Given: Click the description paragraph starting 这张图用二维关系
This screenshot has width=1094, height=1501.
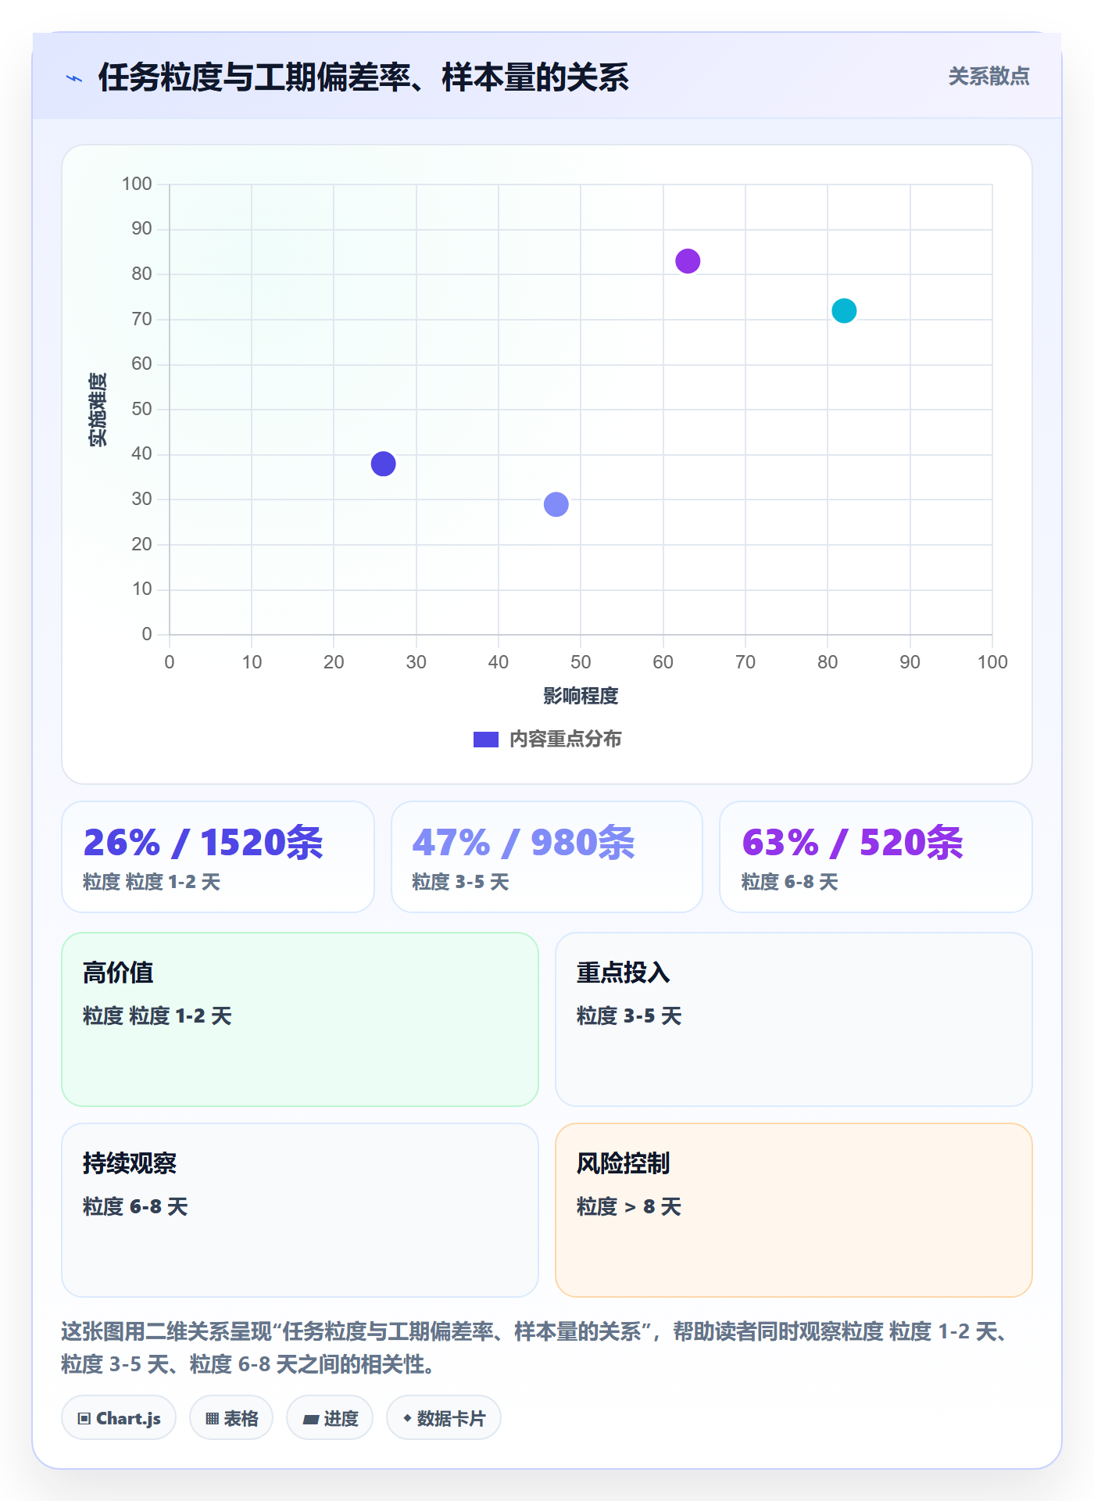Looking at the screenshot, I should pos(535,1348).
